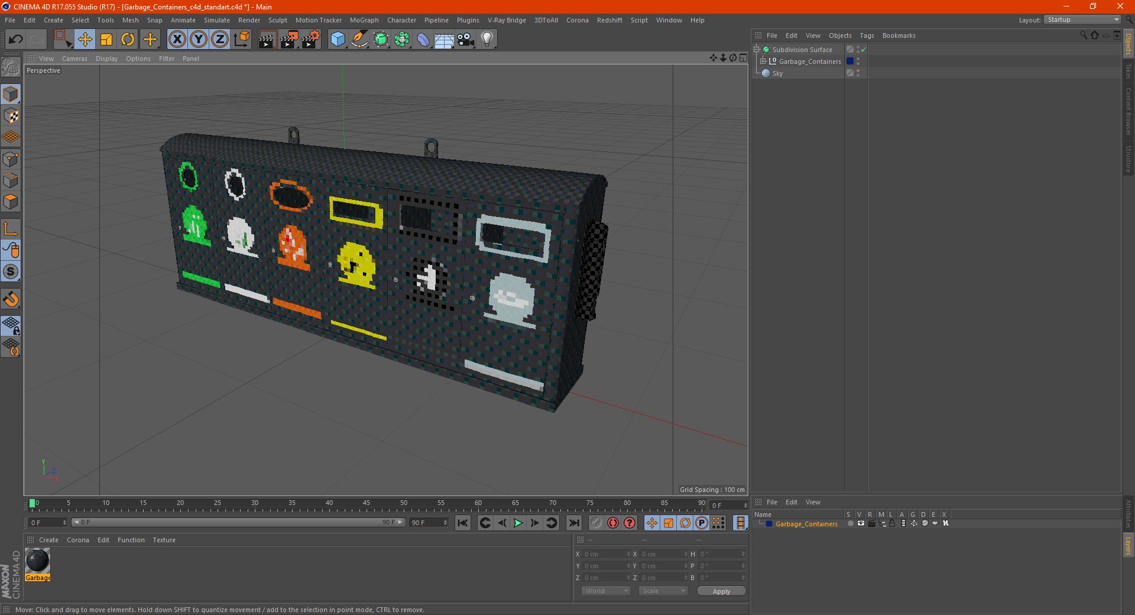Select the Sky object
The height and width of the screenshot is (615, 1135).
pos(777,73)
